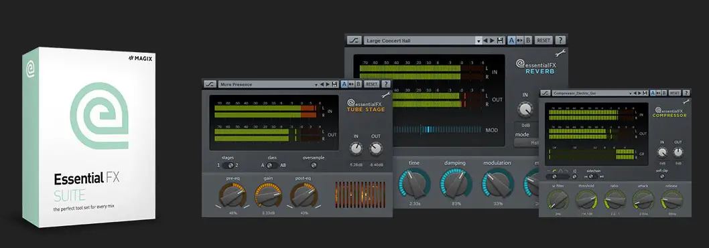Enable the oversample switch in Tube Stage
This screenshot has height=248, width=709.
(x=314, y=166)
